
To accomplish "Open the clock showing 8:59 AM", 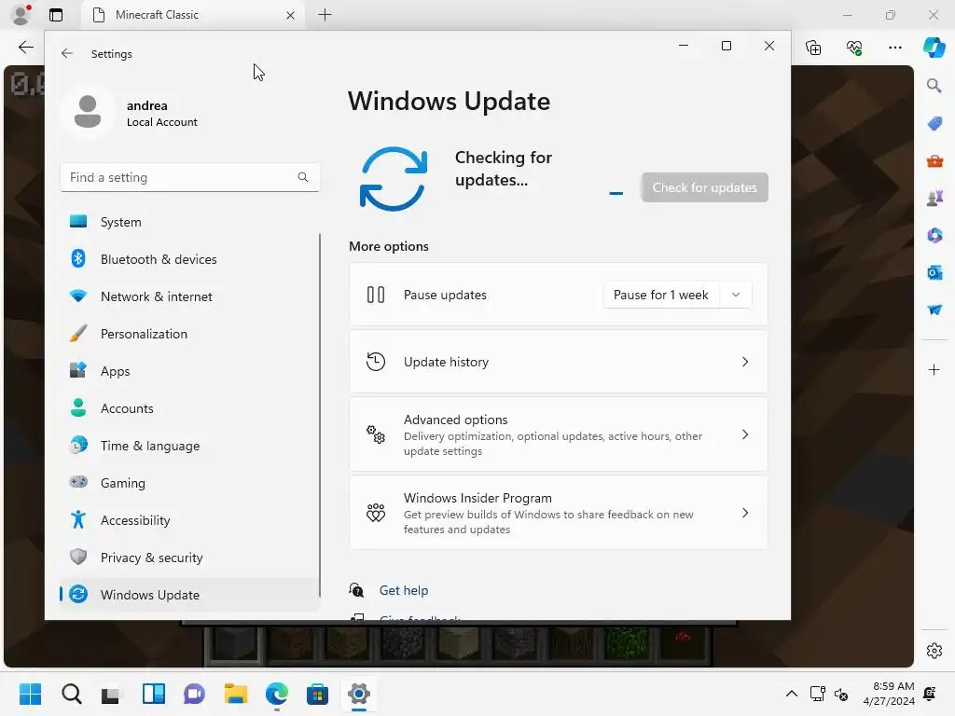I will point(889,694).
